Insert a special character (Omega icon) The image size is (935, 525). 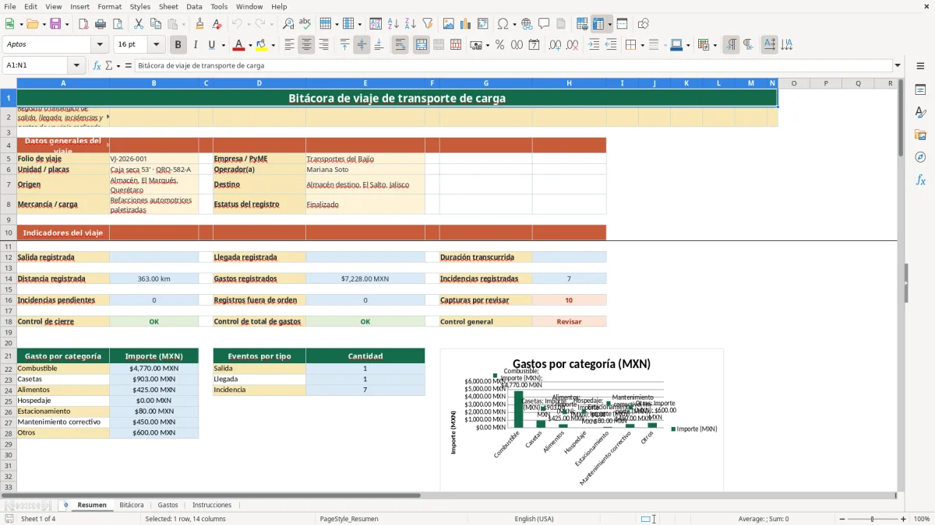[x=503, y=24]
